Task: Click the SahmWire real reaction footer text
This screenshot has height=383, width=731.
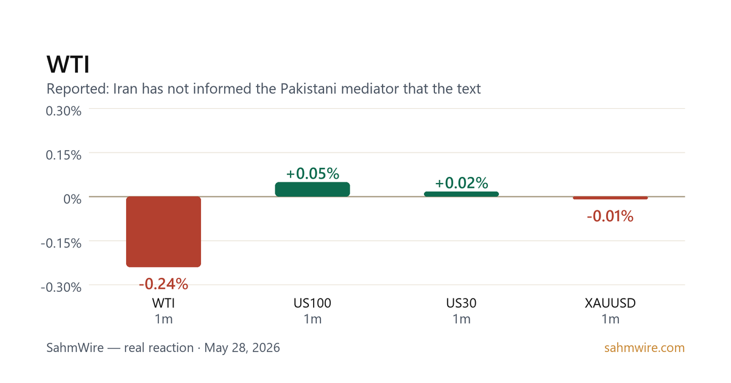Action: [x=163, y=348]
